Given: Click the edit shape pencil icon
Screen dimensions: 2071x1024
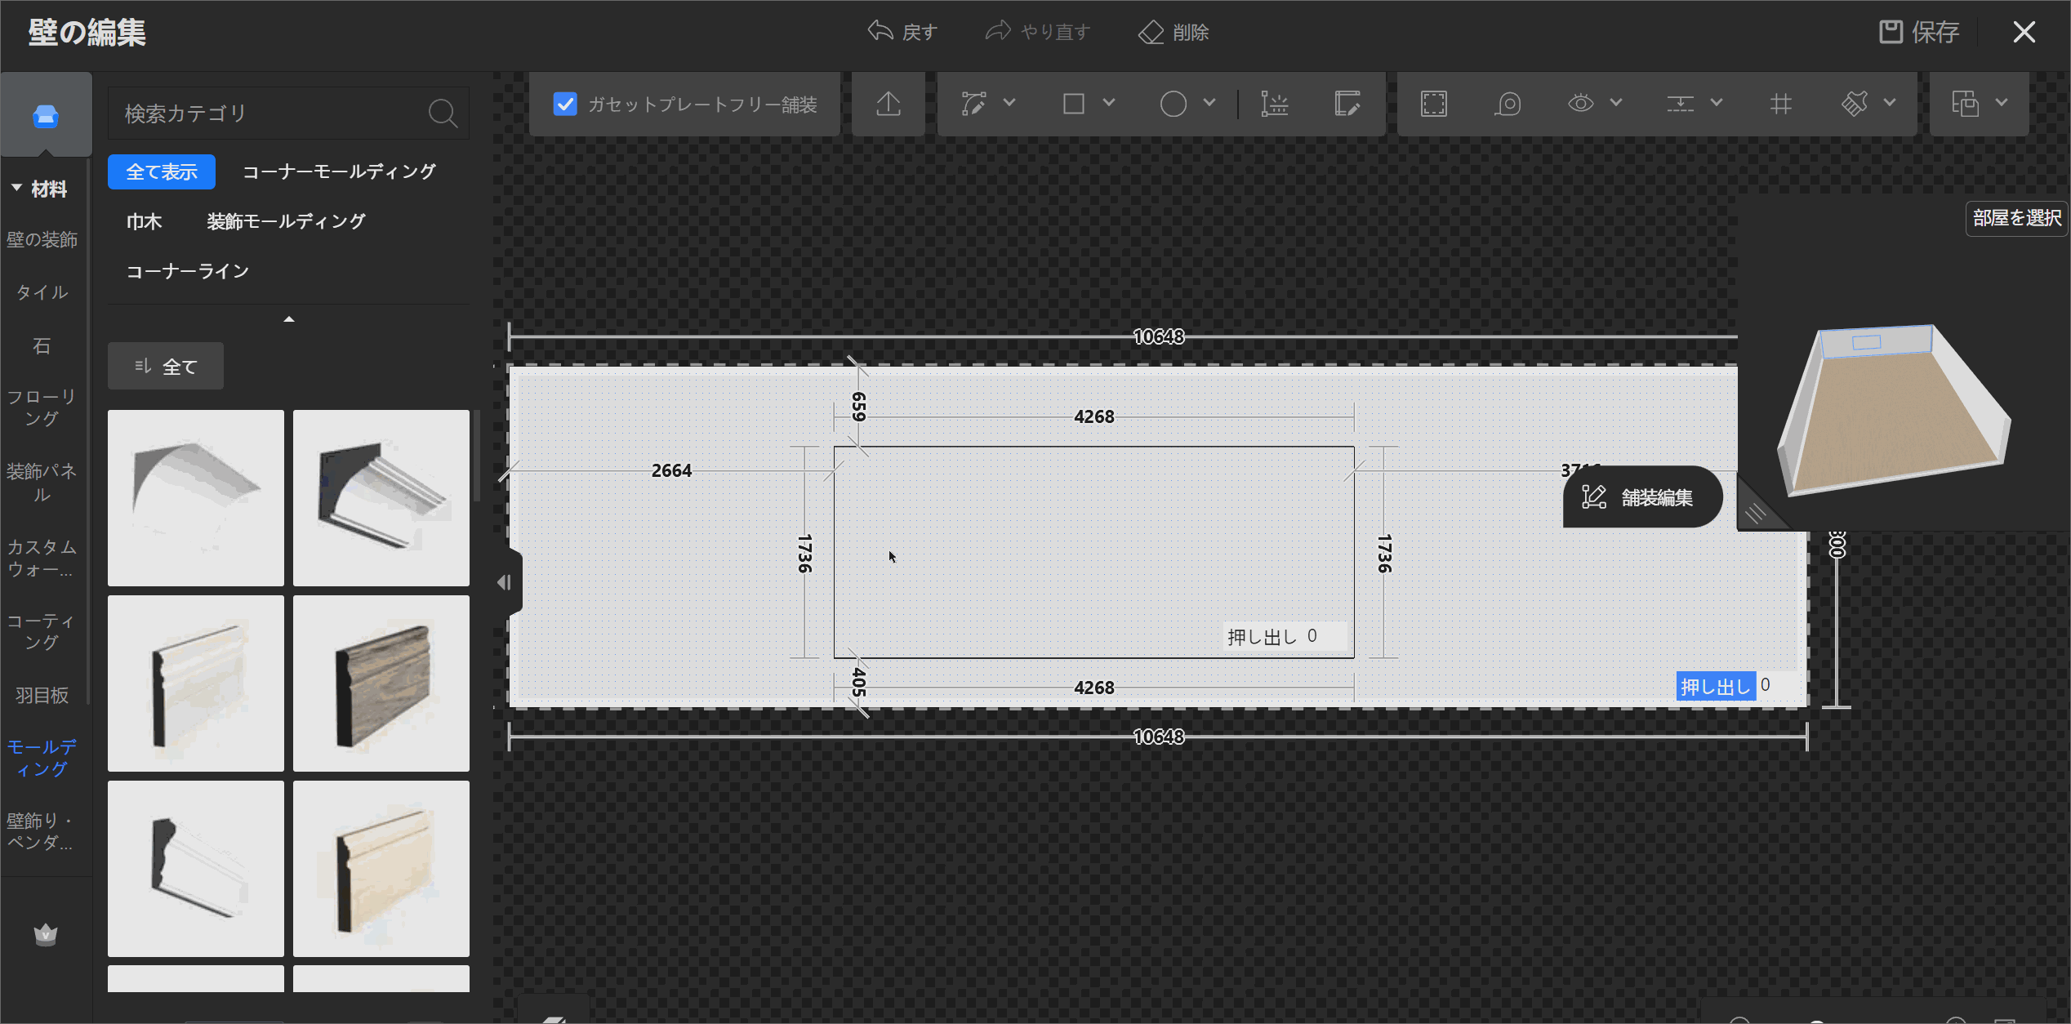Looking at the screenshot, I should (1347, 104).
